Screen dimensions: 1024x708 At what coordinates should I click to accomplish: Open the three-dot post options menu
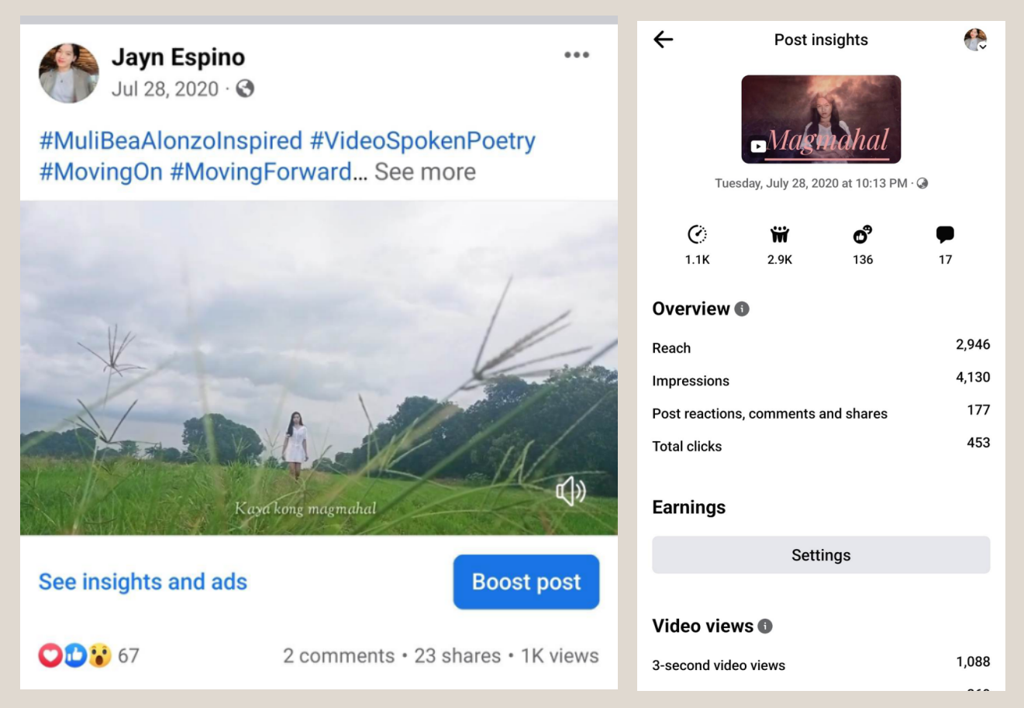(x=577, y=55)
